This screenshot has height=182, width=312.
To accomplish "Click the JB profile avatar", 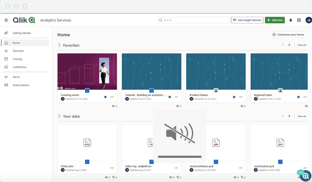I will [x=309, y=20].
